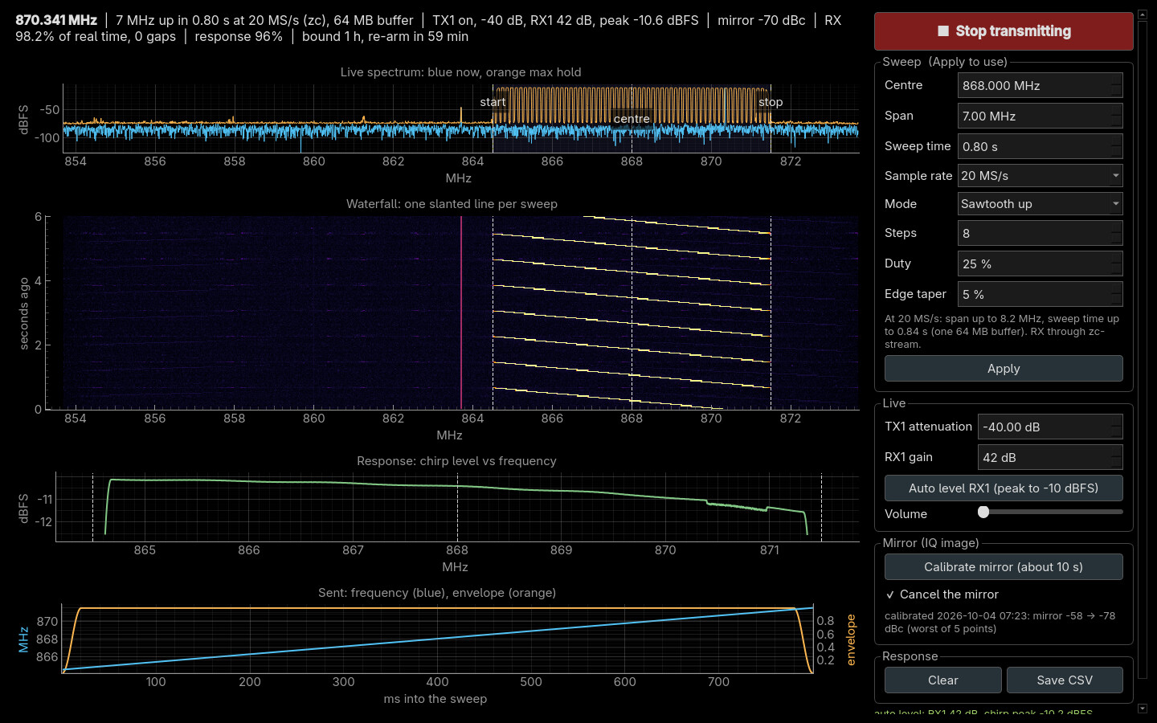Click the 870.341 MHz frequency readout

[56, 20]
